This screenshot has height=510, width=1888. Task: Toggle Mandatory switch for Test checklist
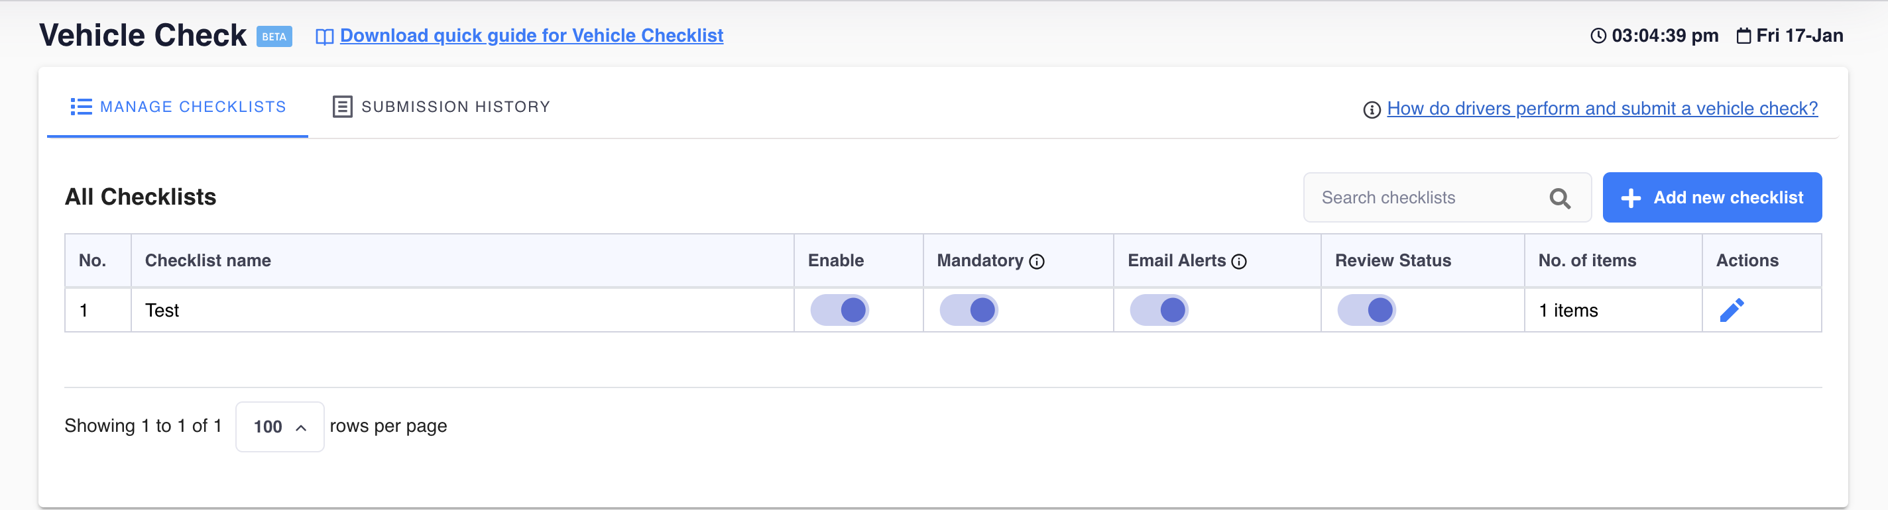coord(968,310)
